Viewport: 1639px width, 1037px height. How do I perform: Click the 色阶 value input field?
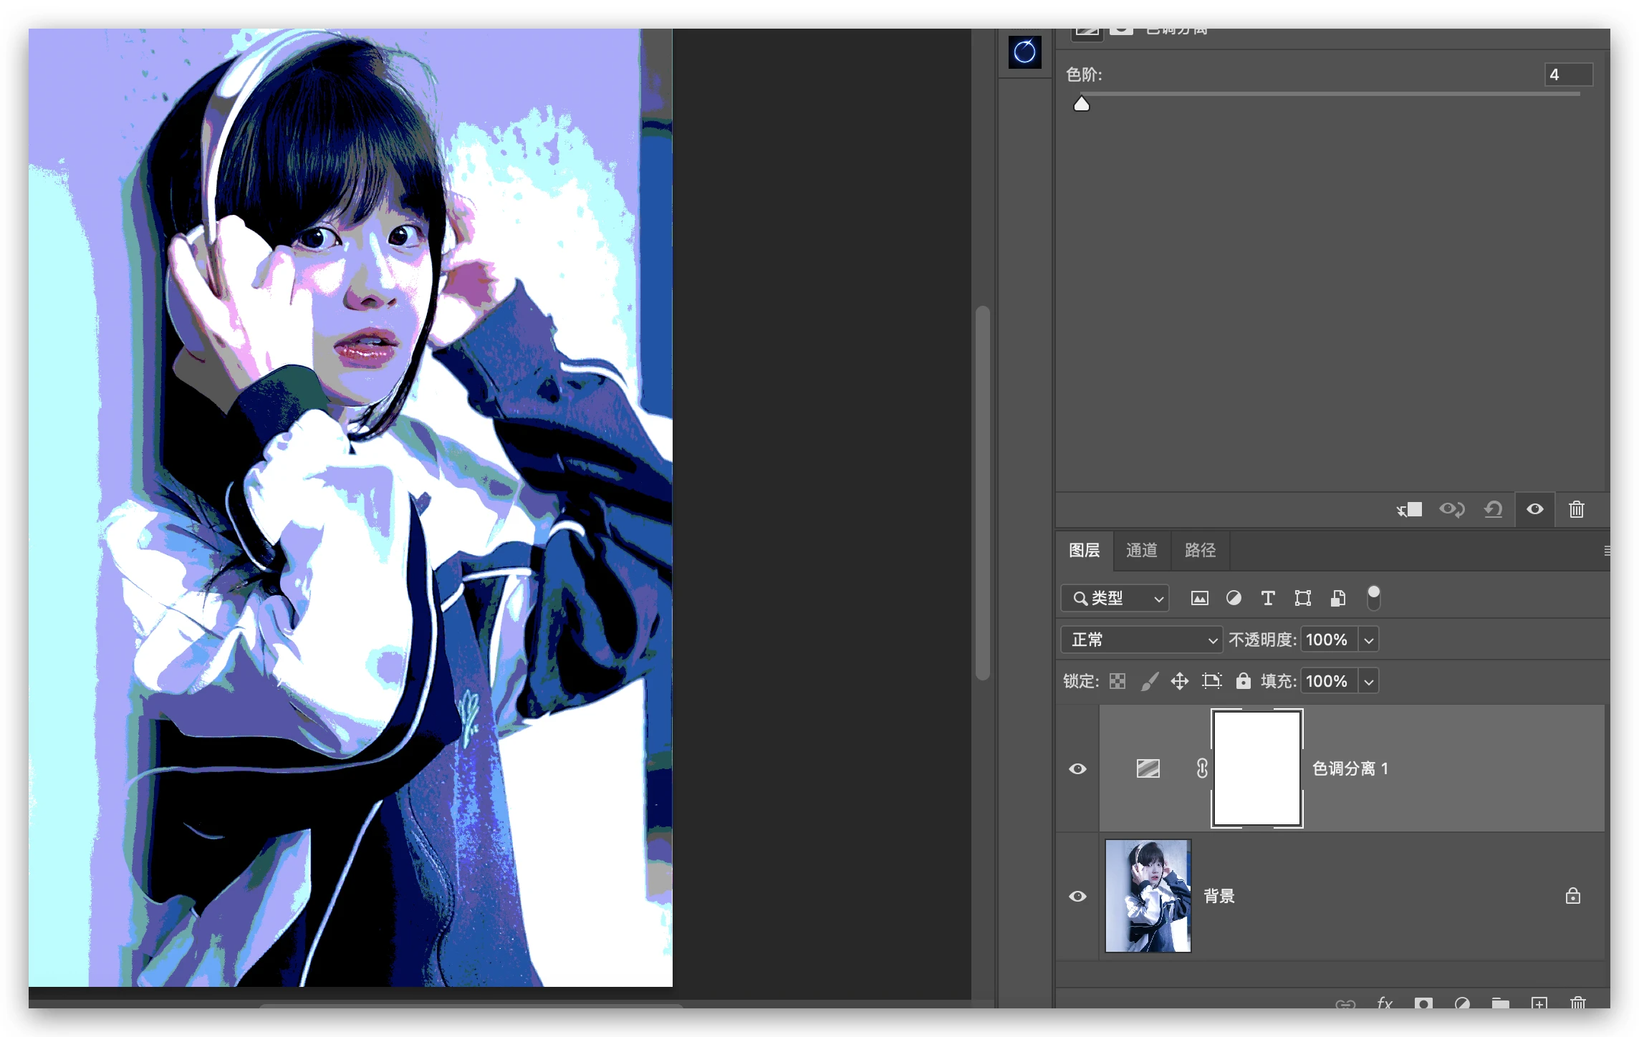pyautogui.click(x=1567, y=74)
